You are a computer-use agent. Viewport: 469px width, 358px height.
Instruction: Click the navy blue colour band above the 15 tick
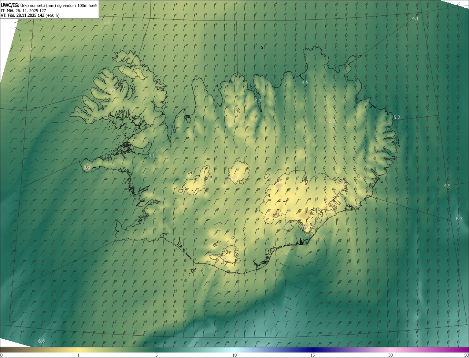pos(313,350)
